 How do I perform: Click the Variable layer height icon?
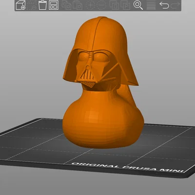click(x=151, y=5)
